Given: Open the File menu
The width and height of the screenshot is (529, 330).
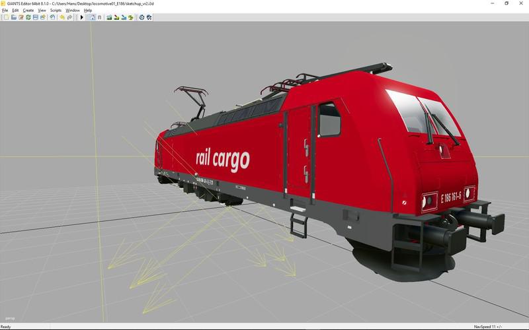Looking at the screenshot, I should [x=5, y=11].
